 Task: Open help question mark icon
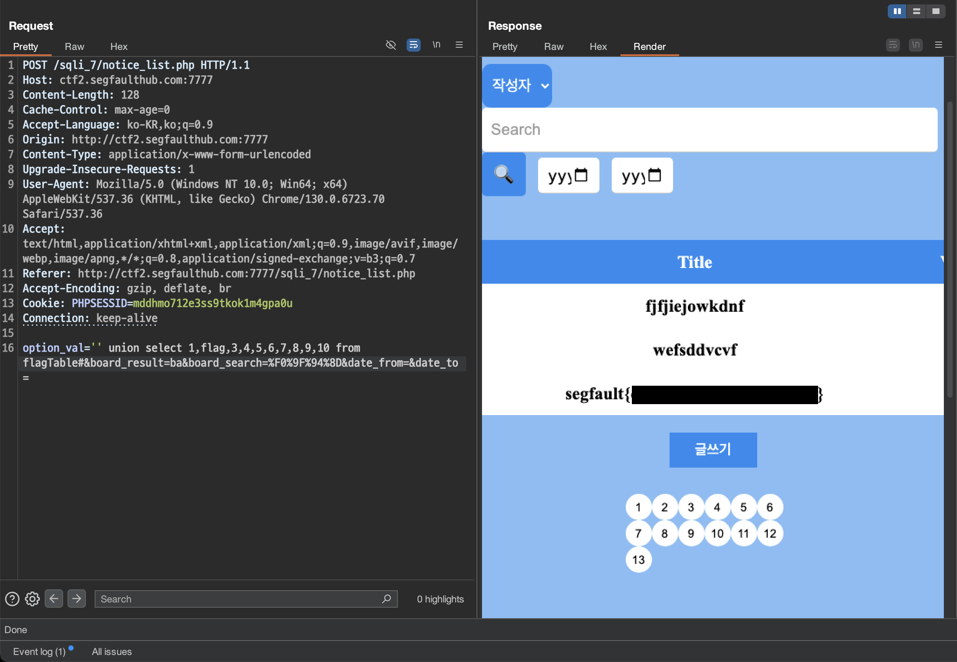12,599
